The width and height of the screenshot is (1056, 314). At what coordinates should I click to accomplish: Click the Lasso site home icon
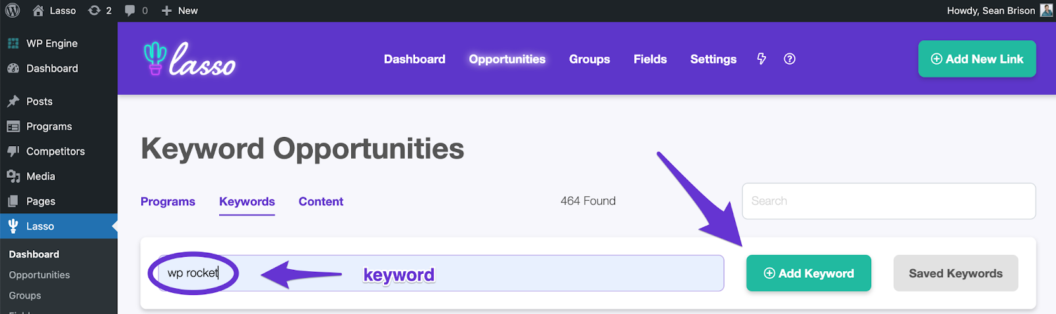click(38, 11)
